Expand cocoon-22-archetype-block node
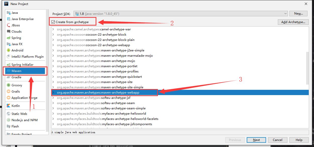 tap(53, 35)
